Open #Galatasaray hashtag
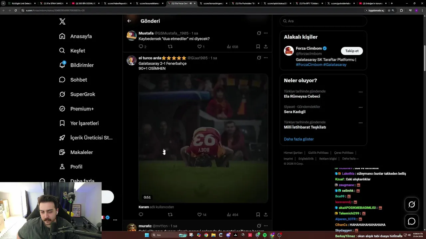 pyautogui.click(x=335, y=65)
